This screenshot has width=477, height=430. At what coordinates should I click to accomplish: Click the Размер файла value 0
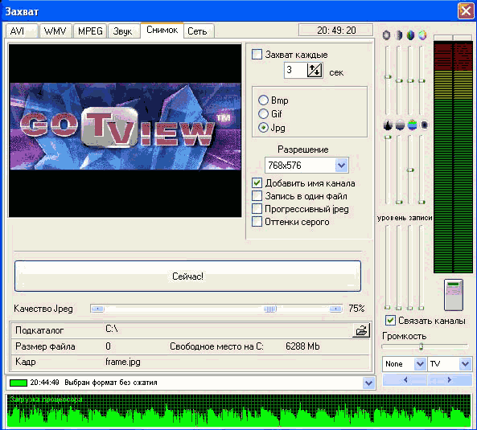click(109, 346)
